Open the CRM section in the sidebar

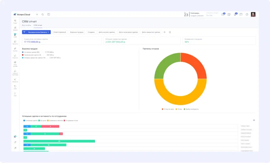click(x=15, y=35)
